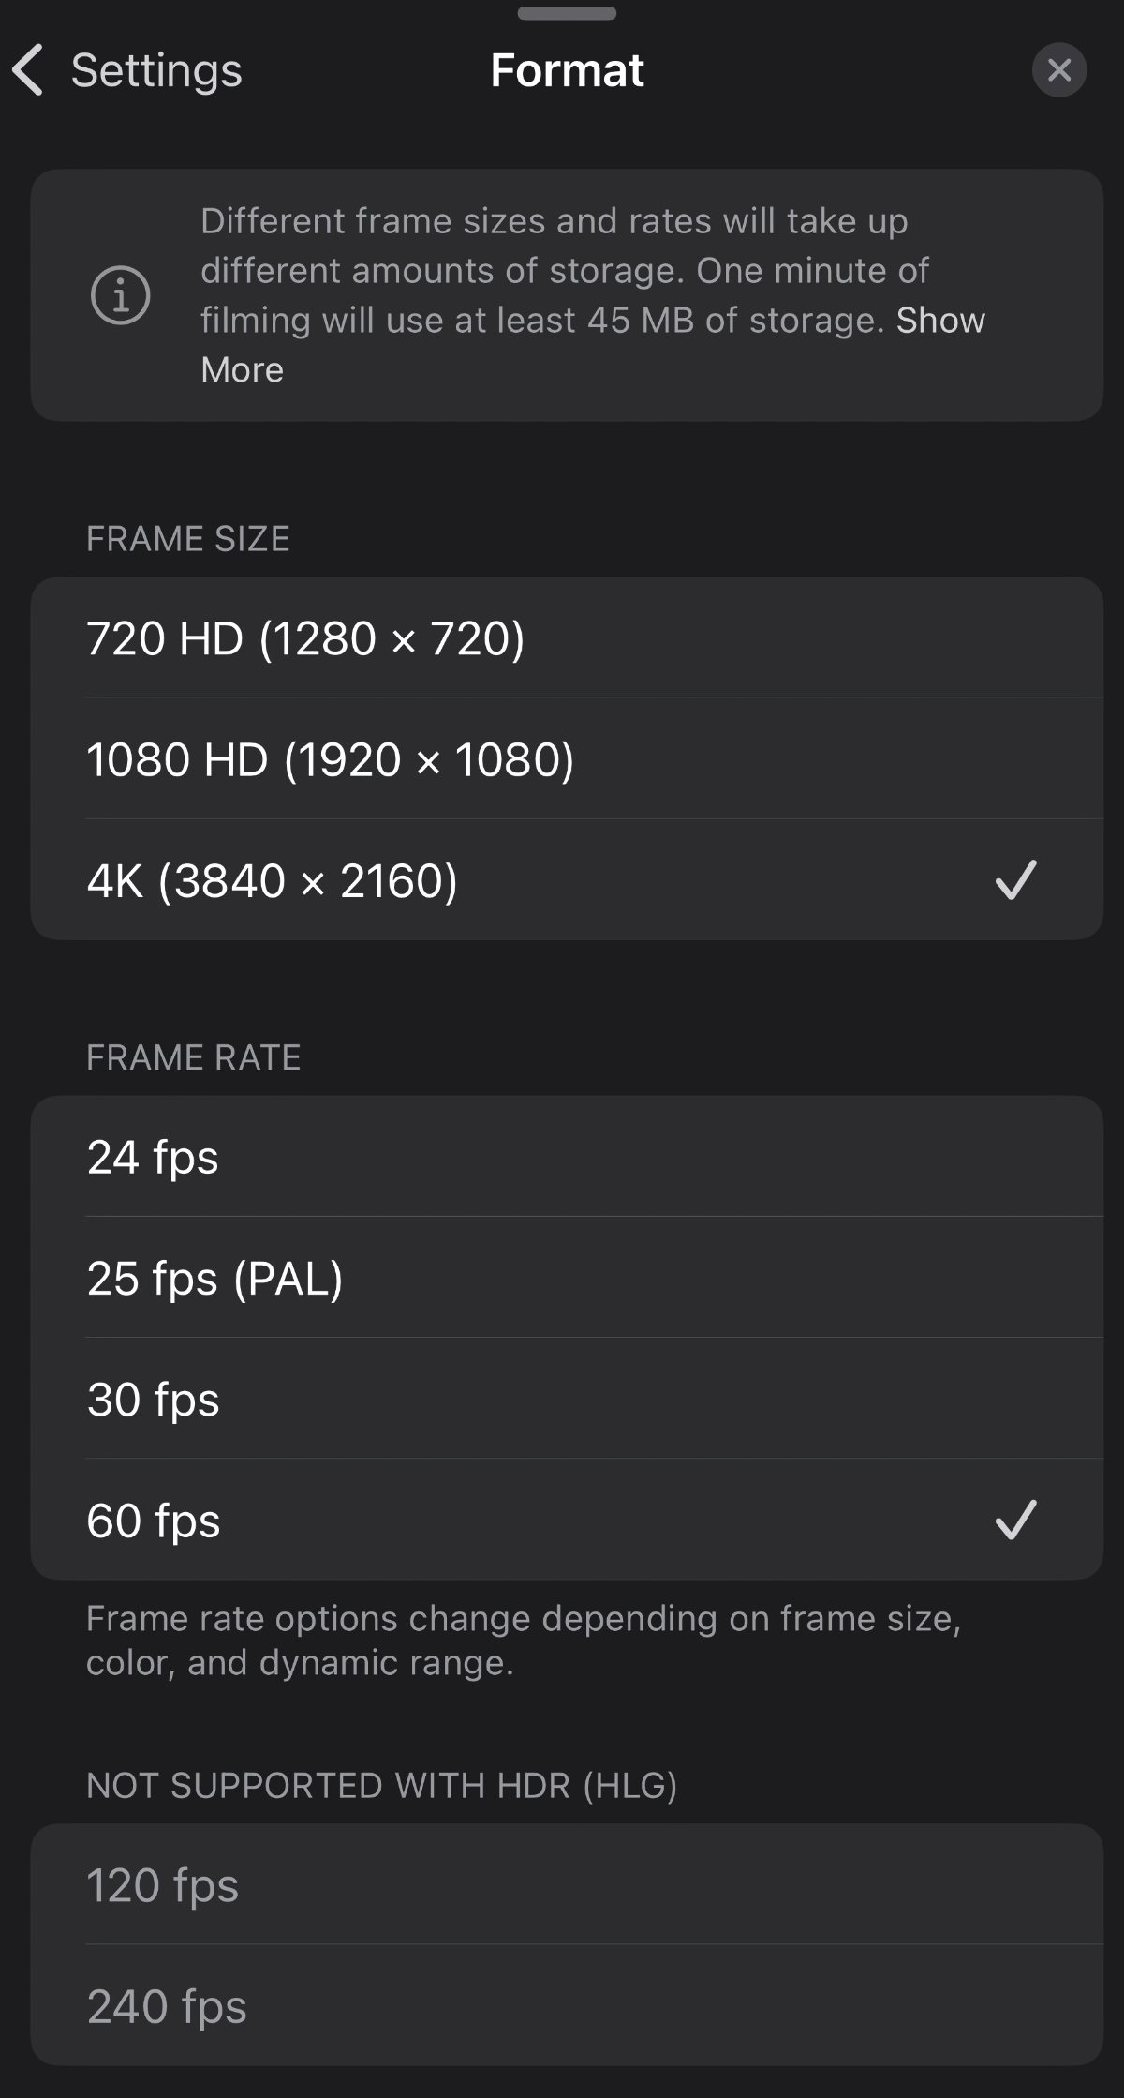Screen dimensions: 1124x2098
Task: Choose 1080 HD (1920 × 1080) frame size
Action: pos(567,758)
